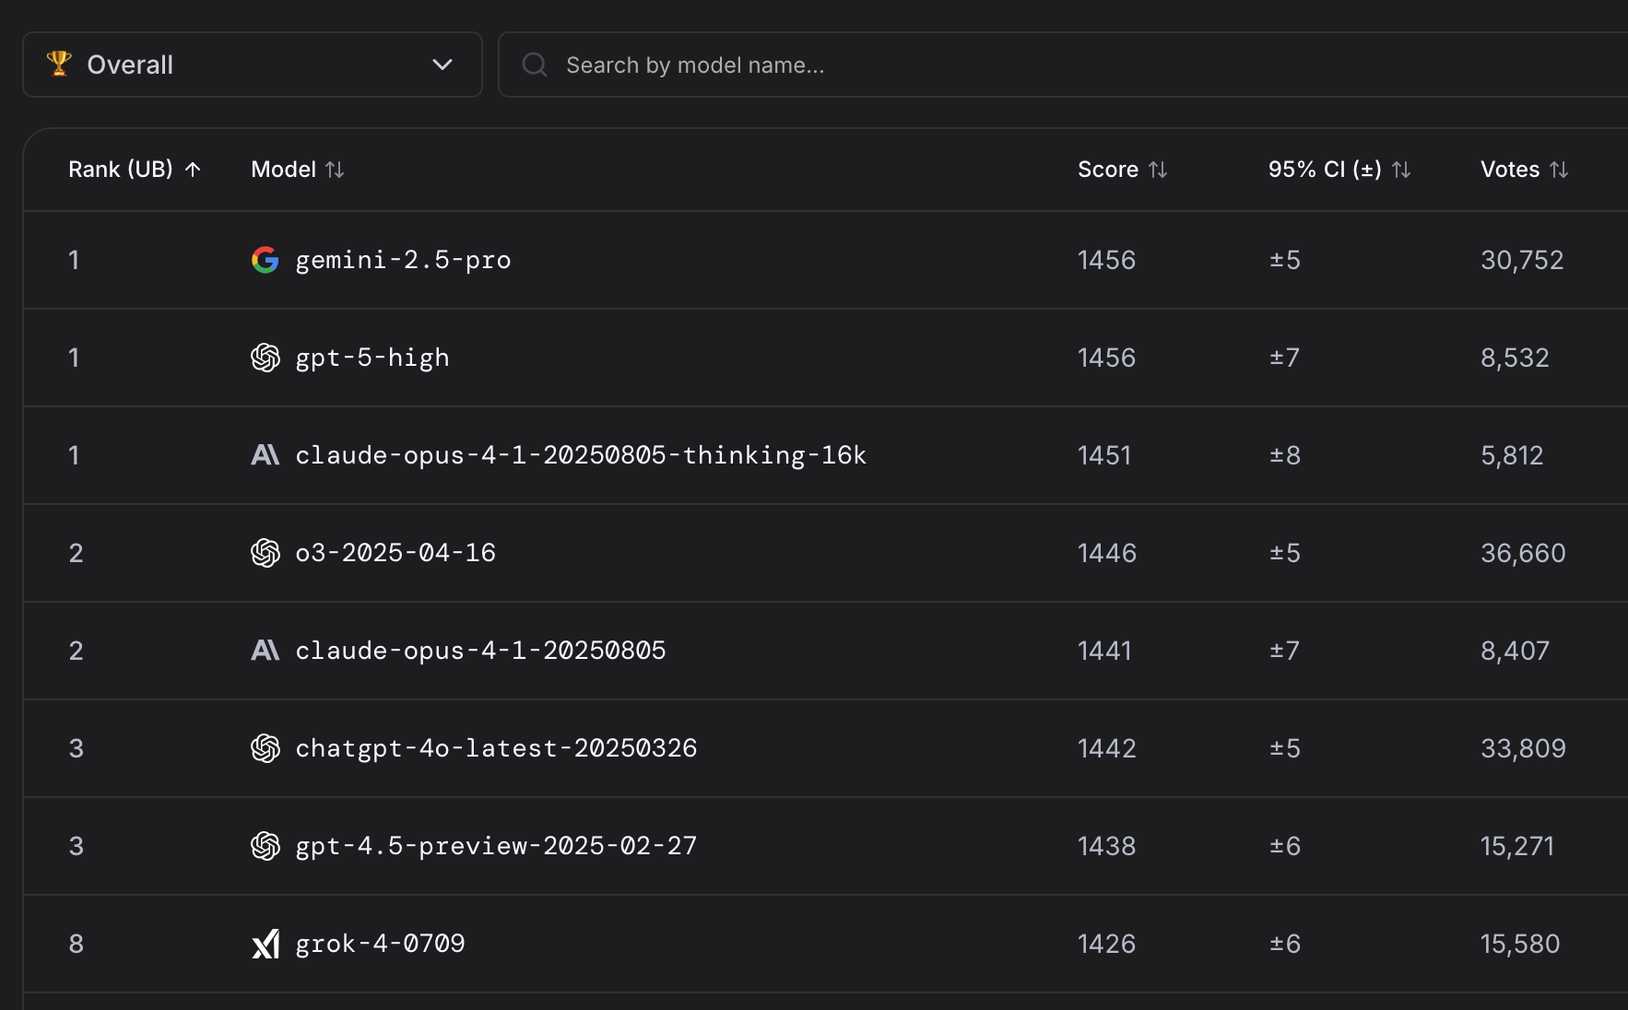The width and height of the screenshot is (1628, 1010).
Task: Open the chatgpt-4o-latest-20250326 model entry
Action: [496, 748]
